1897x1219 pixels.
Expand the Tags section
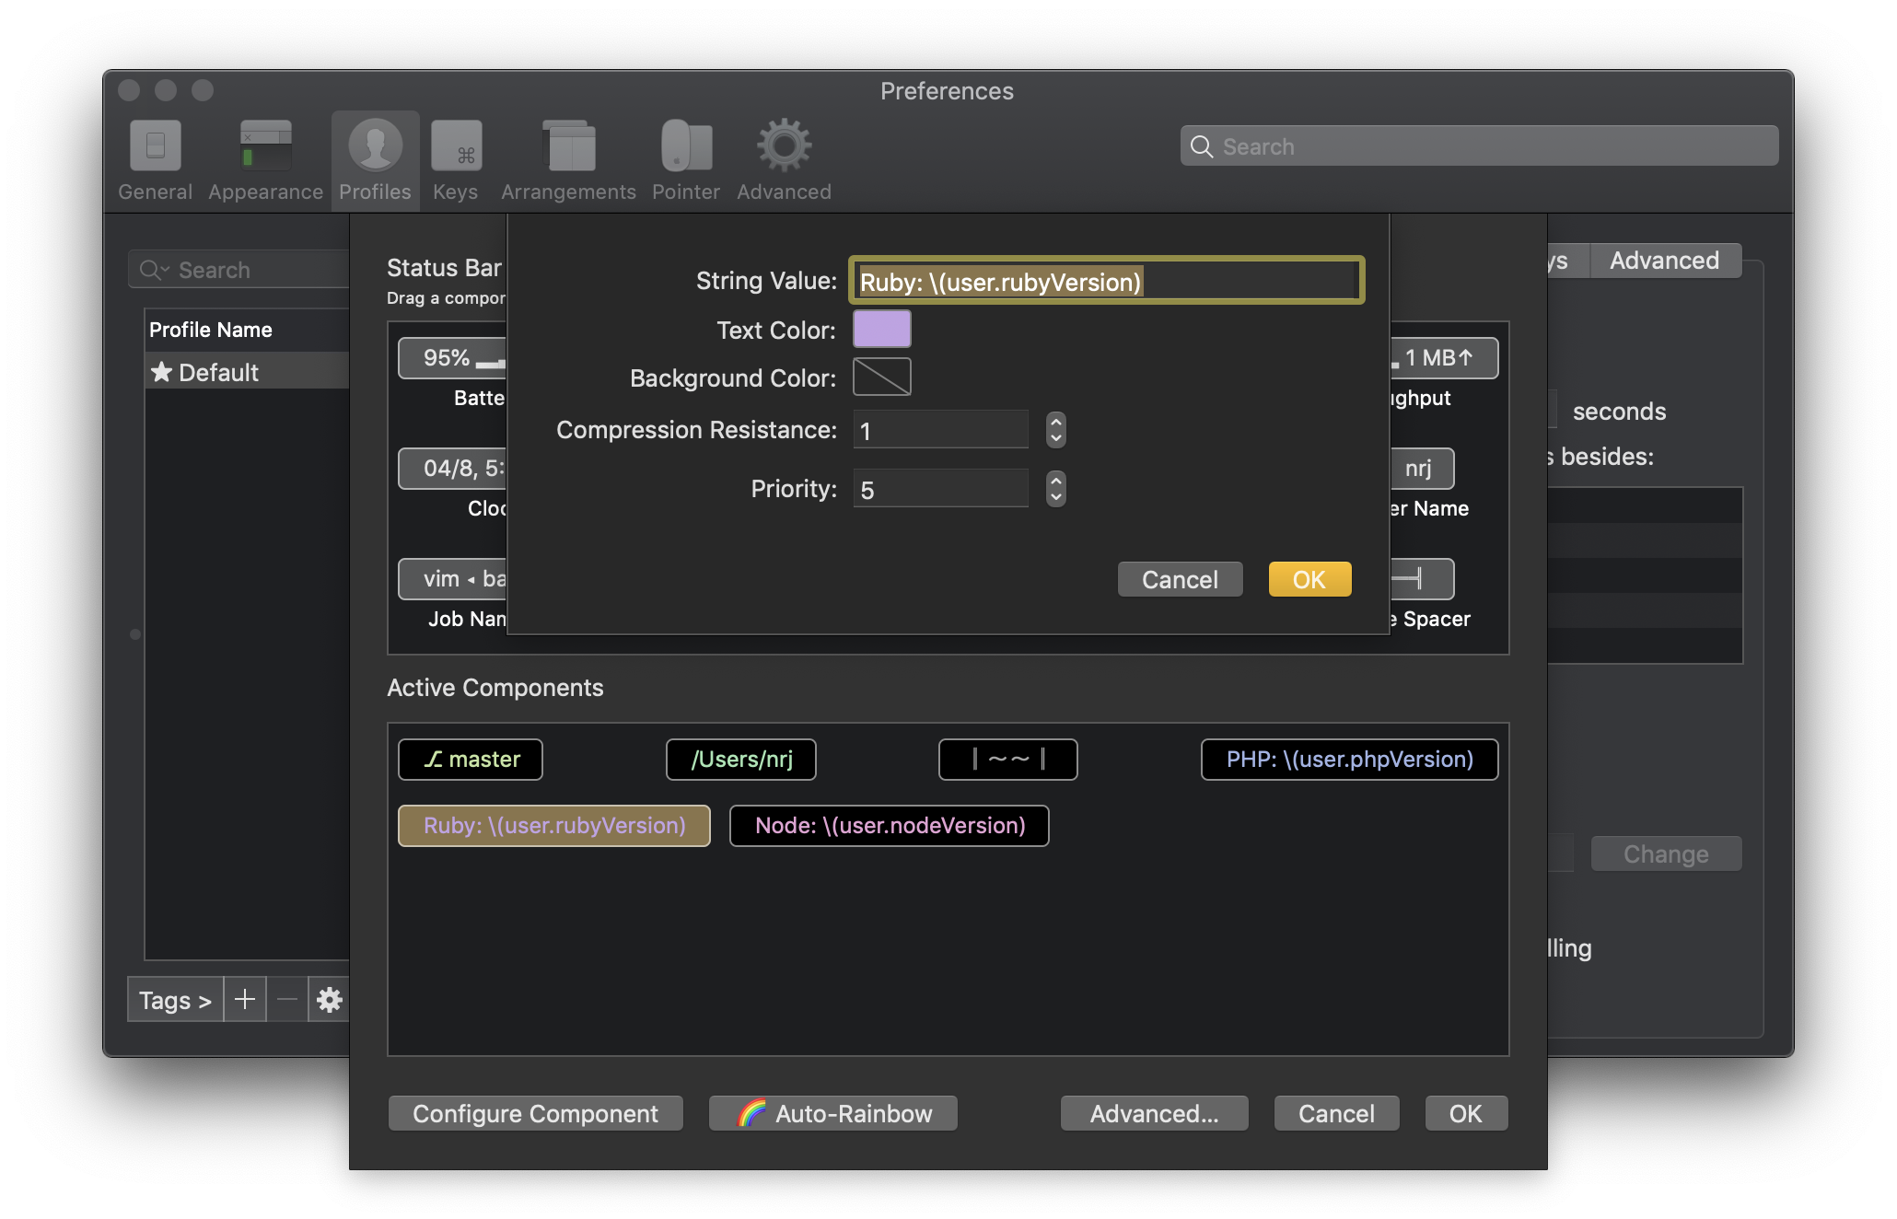[x=174, y=1000]
